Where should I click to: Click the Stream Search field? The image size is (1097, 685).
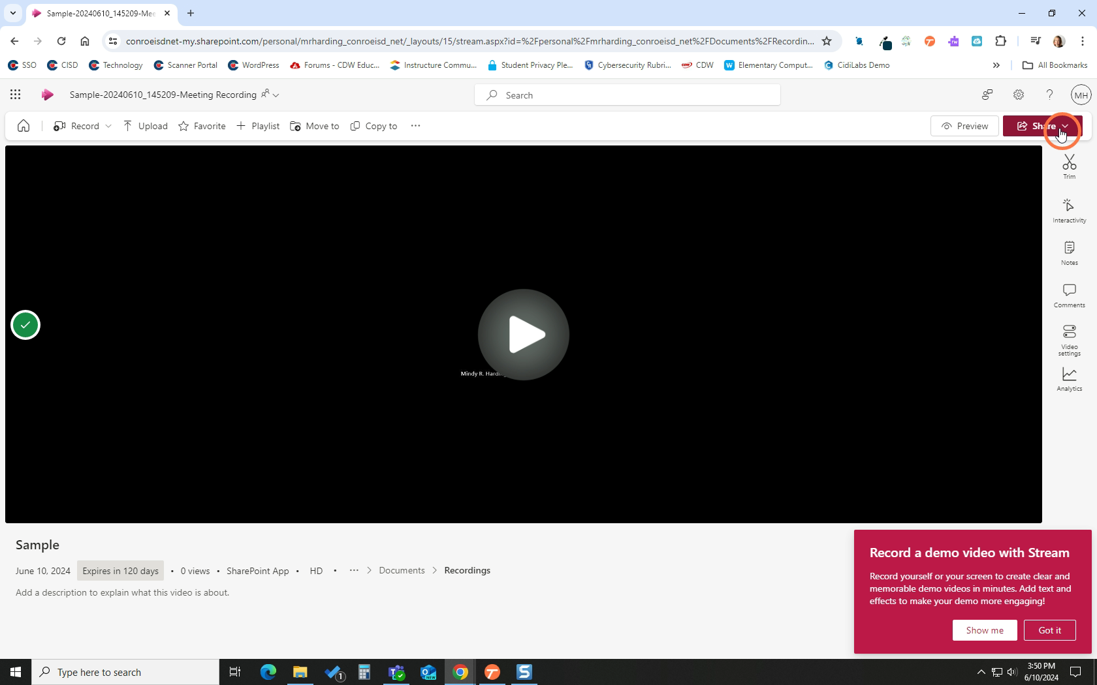tap(627, 95)
